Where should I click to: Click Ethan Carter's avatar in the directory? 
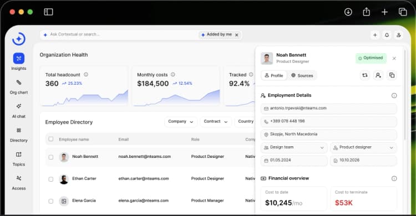tap(64, 179)
